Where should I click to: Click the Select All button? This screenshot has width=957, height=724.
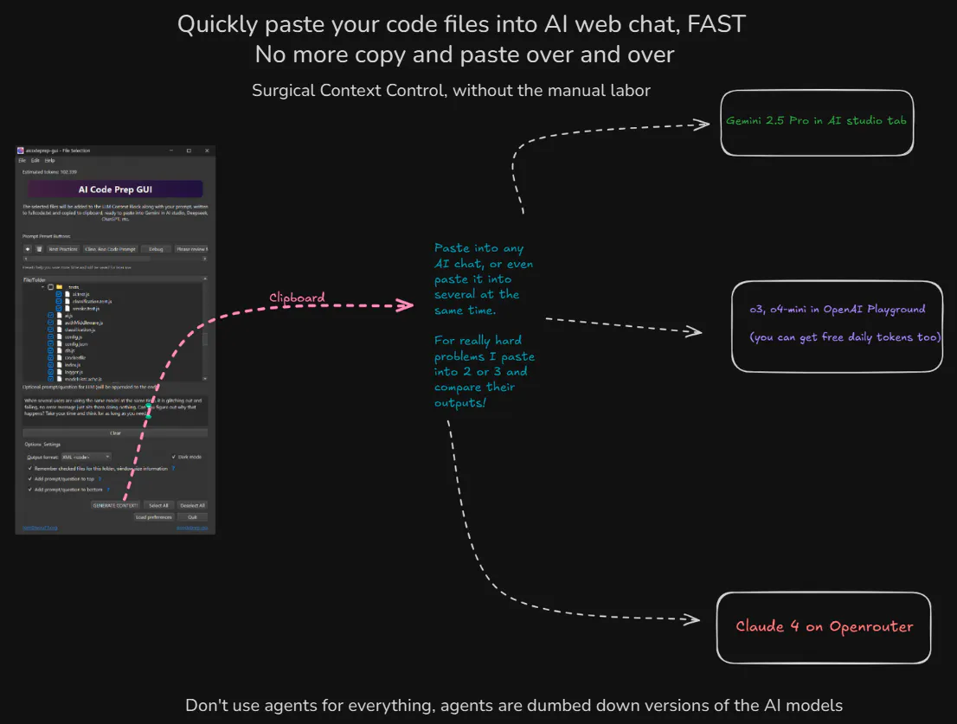tap(158, 505)
